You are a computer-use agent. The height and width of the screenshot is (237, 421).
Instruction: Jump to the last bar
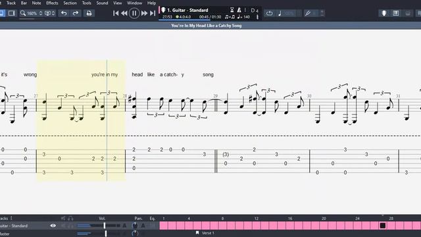coord(153,13)
